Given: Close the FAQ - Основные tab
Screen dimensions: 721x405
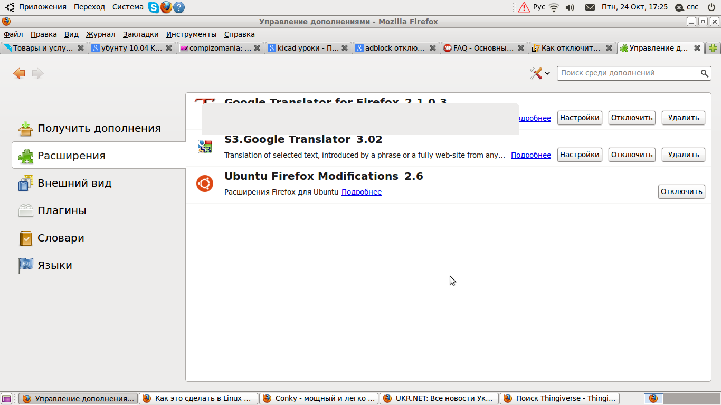Looking at the screenshot, I should 521,48.
